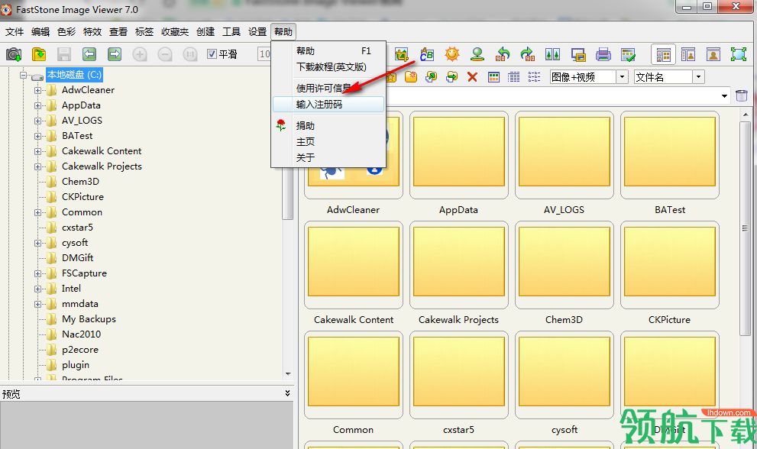Click the slideshow monitor icon
Viewport: 757px width, 449px height.
tap(578, 54)
